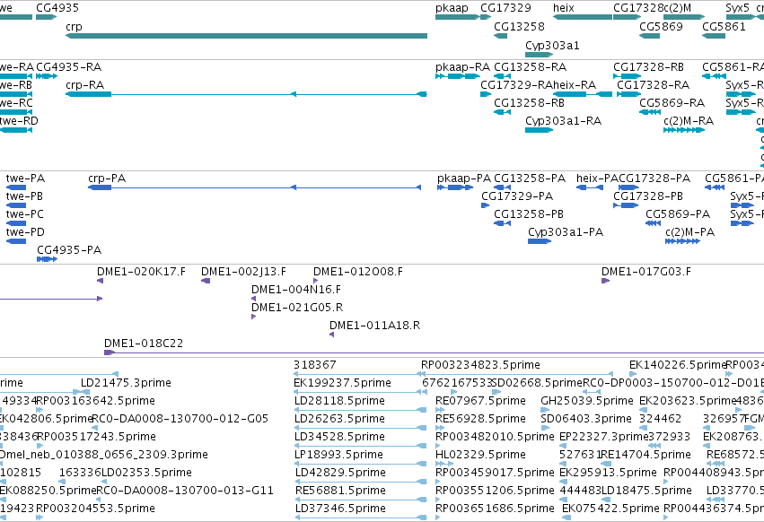Screen dimensions: 764x522
Task: Select the DME1-017G03.F BAC end label
Action: (x=646, y=272)
